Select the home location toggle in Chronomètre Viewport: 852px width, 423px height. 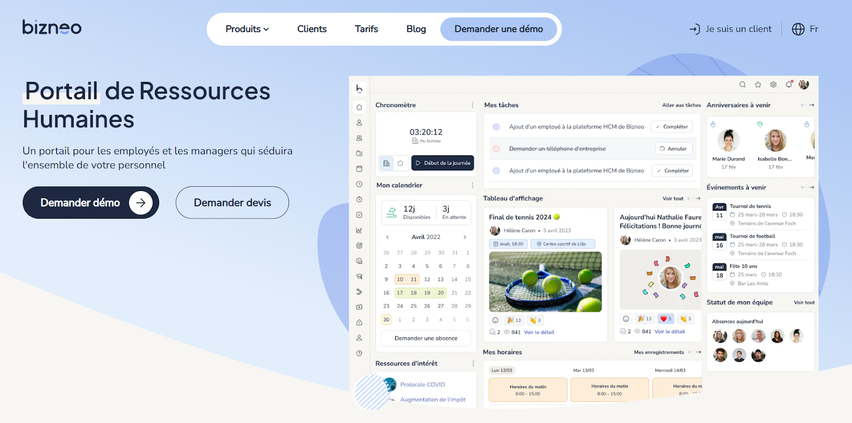point(400,163)
